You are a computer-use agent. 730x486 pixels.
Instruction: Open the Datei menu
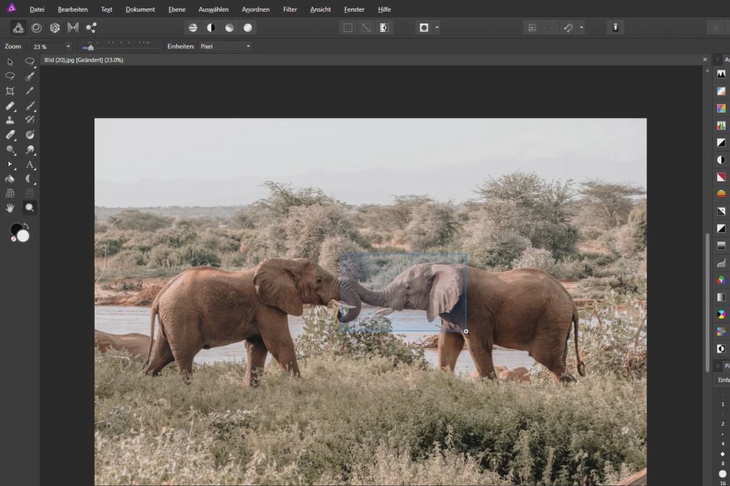click(x=37, y=9)
